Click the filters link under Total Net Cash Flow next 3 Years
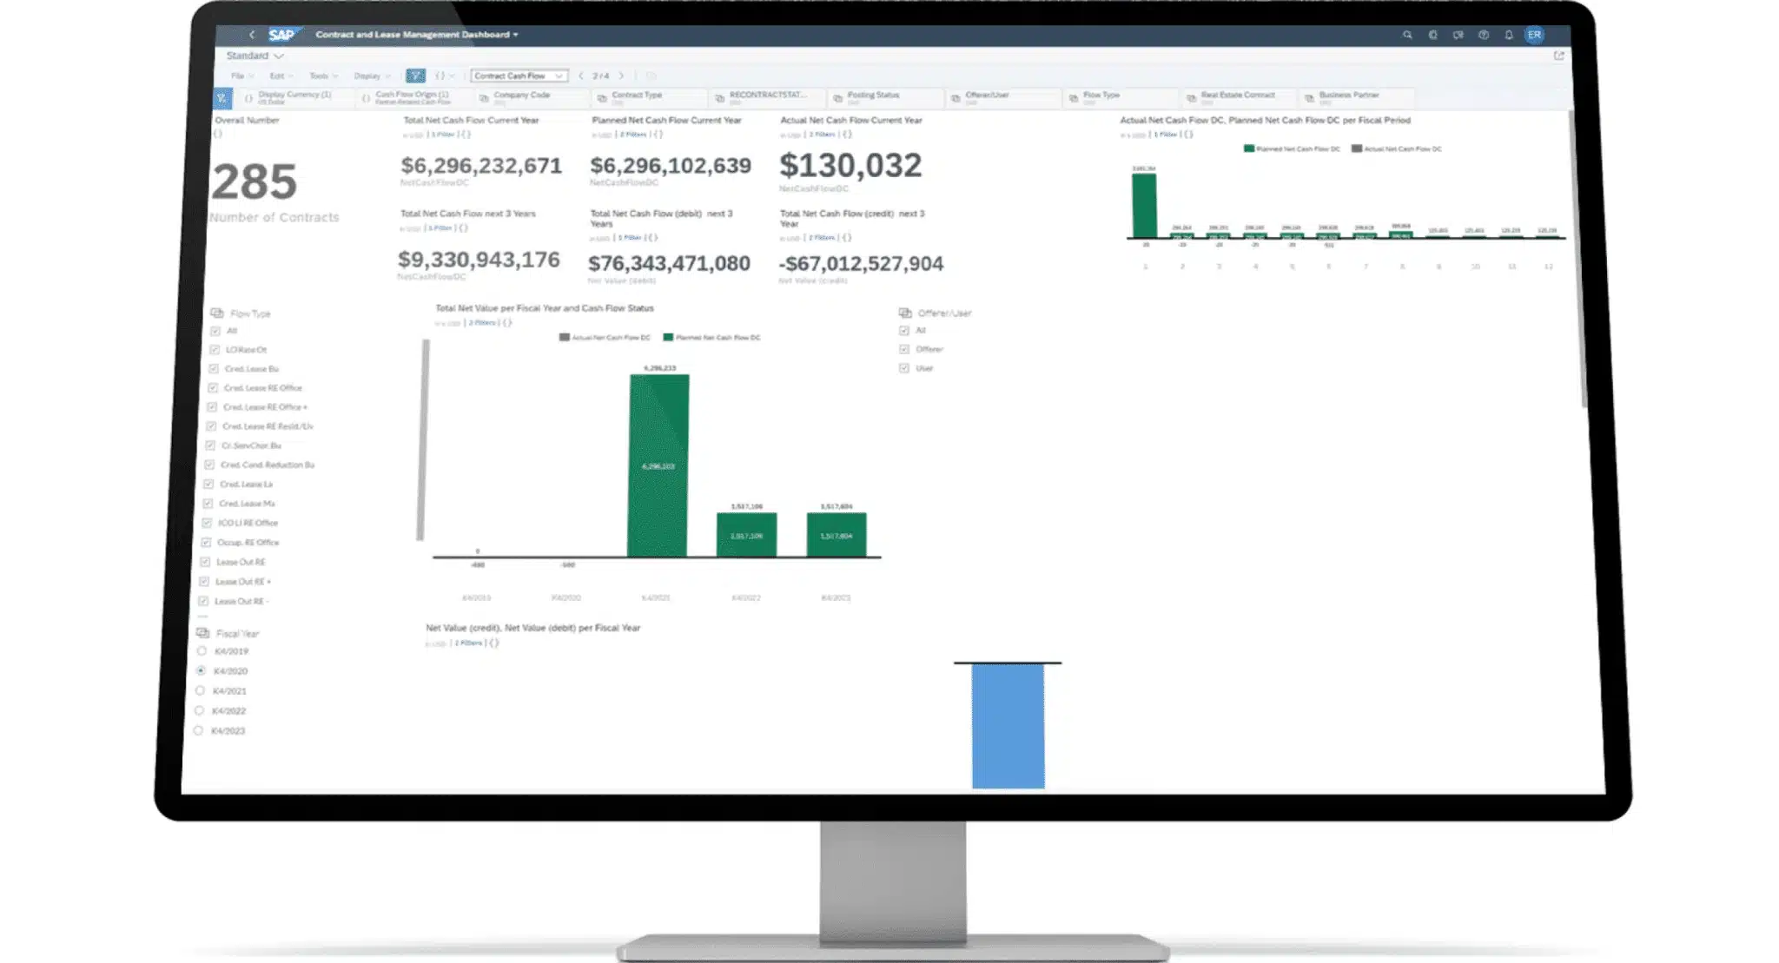 [x=440, y=228]
